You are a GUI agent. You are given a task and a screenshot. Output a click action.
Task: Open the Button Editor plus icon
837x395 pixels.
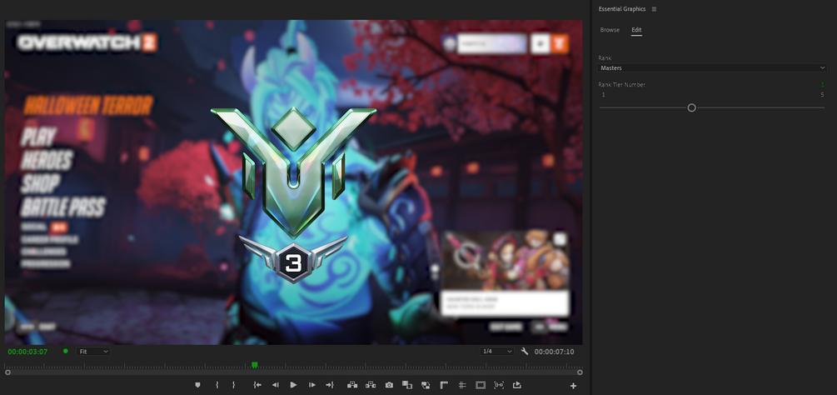coord(573,386)
